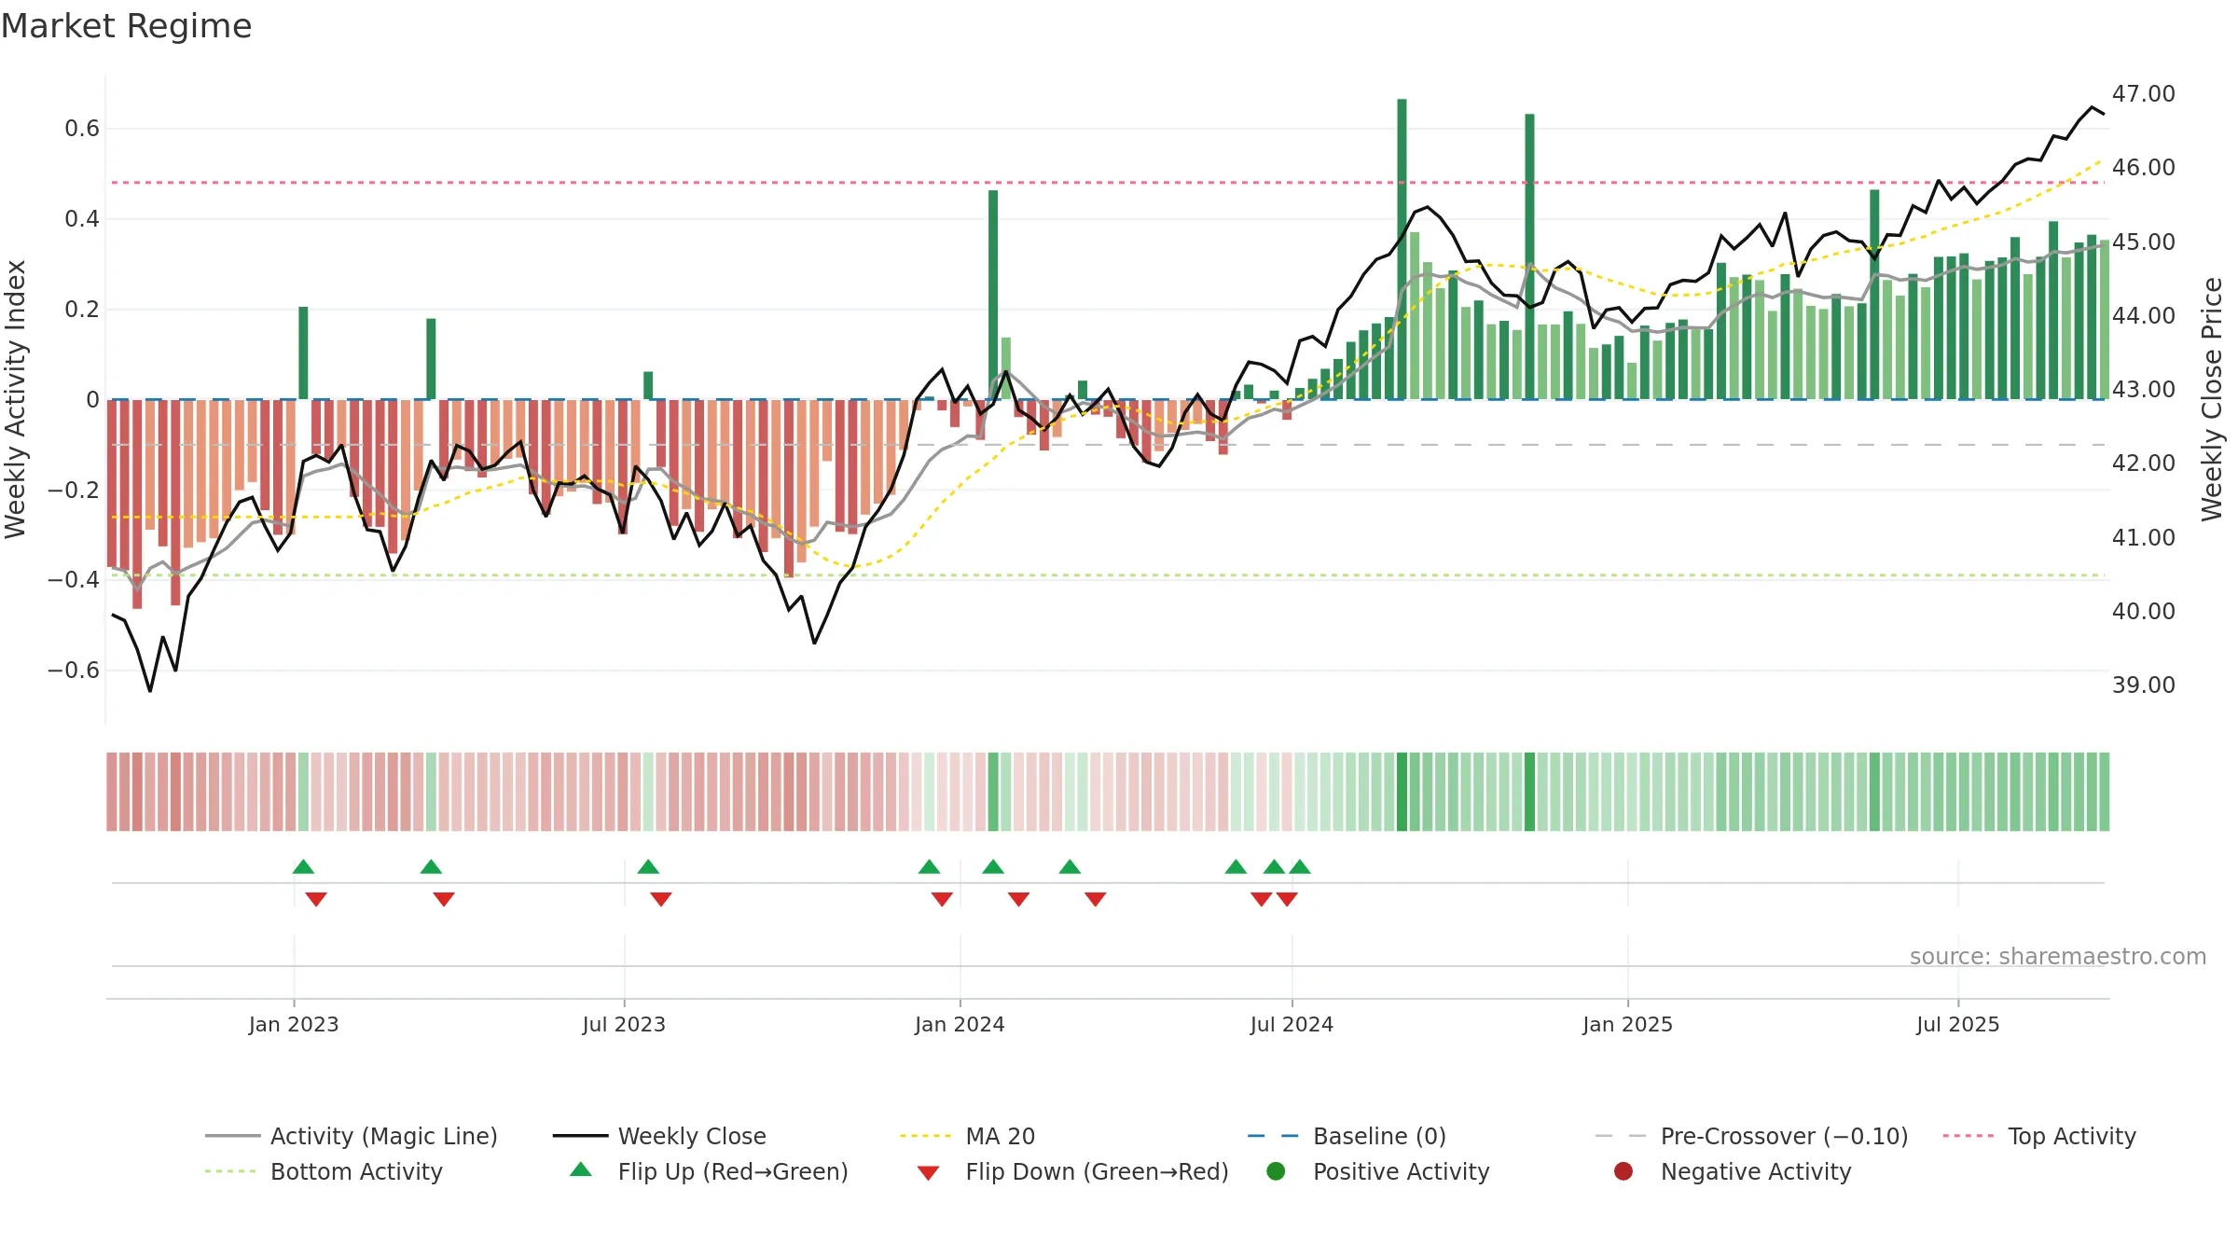
Task: Click the Jan 2023 x-axis label
Action: point(294,1024)
